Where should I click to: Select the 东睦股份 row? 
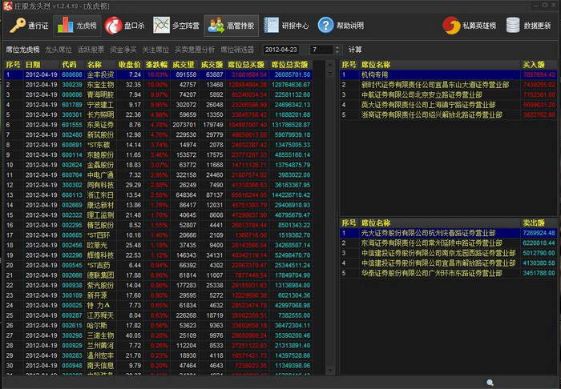(158, 155)
